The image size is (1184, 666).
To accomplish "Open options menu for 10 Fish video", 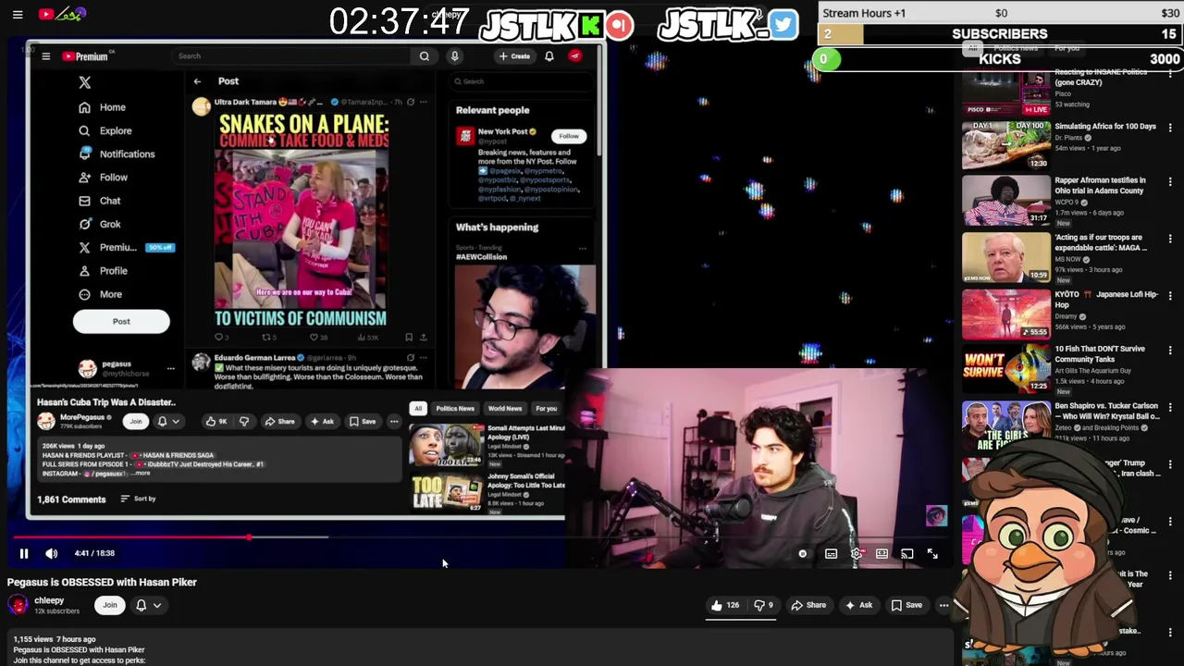I will [1170, 351].
